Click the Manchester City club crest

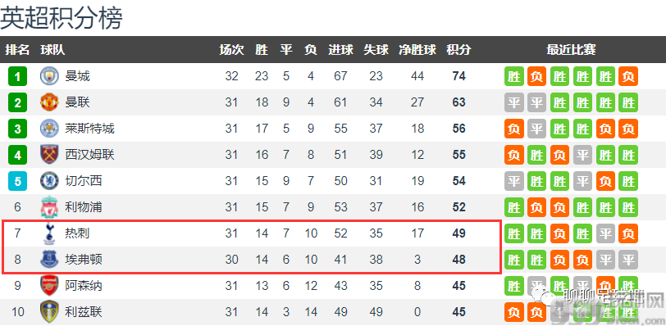(x=49, y=76)
